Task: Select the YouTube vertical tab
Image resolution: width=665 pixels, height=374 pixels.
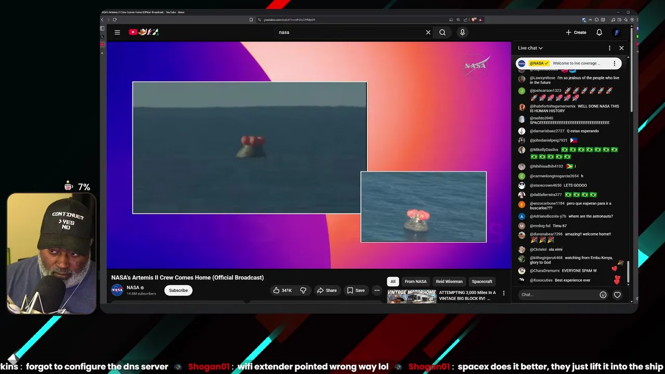Action: click(x=102, y=45)
